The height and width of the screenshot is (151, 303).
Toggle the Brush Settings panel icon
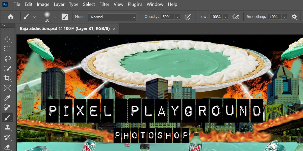pos(65,17)
